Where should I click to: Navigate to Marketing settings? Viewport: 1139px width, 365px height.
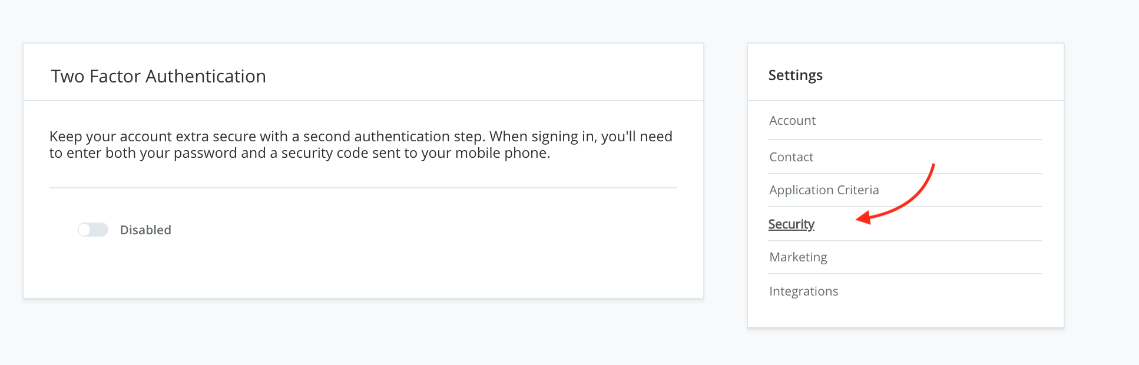(x=798, y=257)
